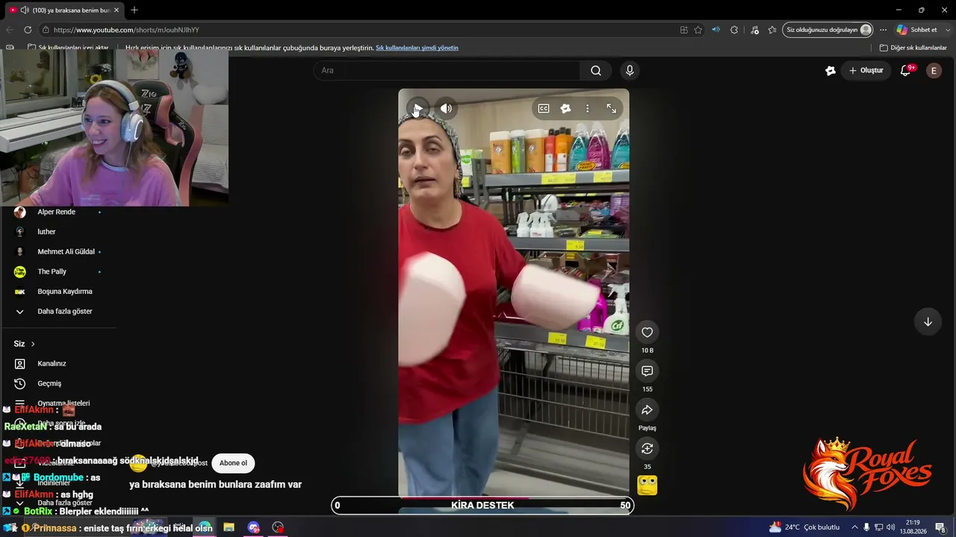Mute the Shorts video volume
The width and height of the screenshot is (956, 537).
pyautogui.click(x=446, y=109)
